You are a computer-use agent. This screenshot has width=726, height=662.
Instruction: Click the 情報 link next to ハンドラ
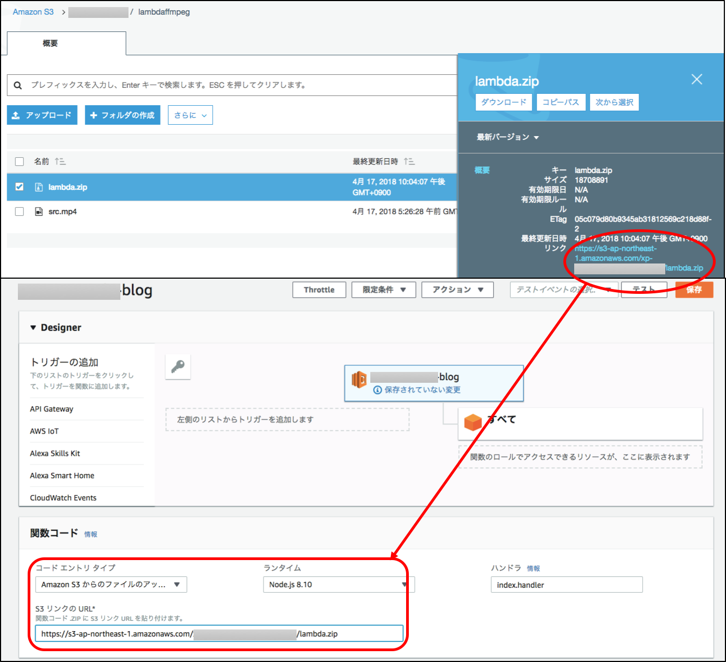click(x=534, y=568)
